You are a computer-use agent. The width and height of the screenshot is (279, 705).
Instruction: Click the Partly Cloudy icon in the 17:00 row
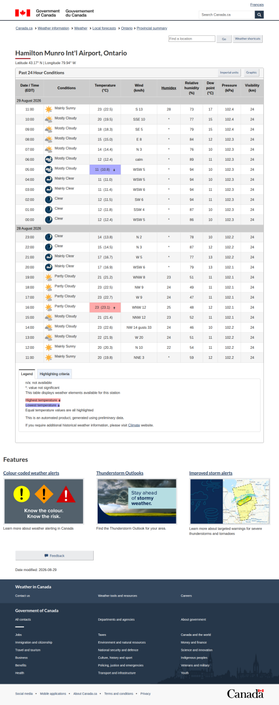49,298
